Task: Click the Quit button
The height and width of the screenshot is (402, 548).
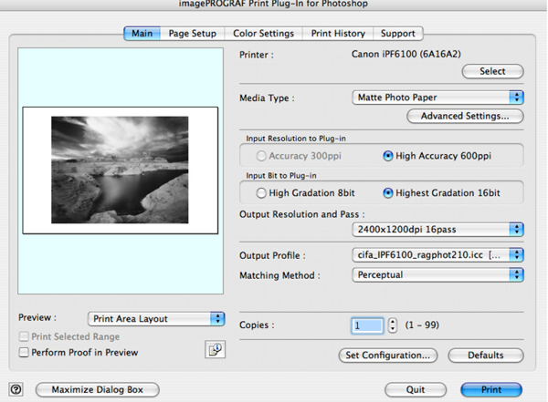Action: pos(416,389)
